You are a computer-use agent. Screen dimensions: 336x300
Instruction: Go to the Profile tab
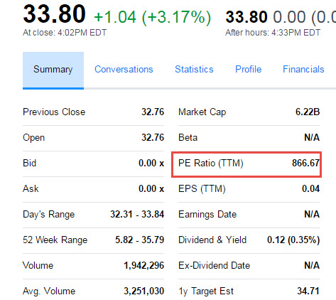(x=249, y=69)
